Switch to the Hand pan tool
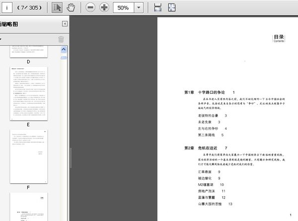Viewport: 298px width, 221px height. point(71,7)
